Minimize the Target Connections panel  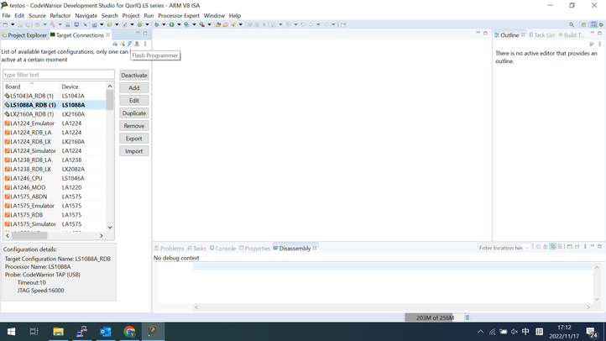[138, 34]
